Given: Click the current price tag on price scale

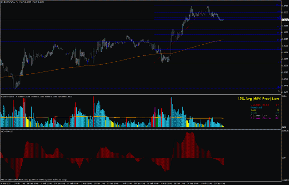Looking at the screenshot, I should tap(285, 20).
